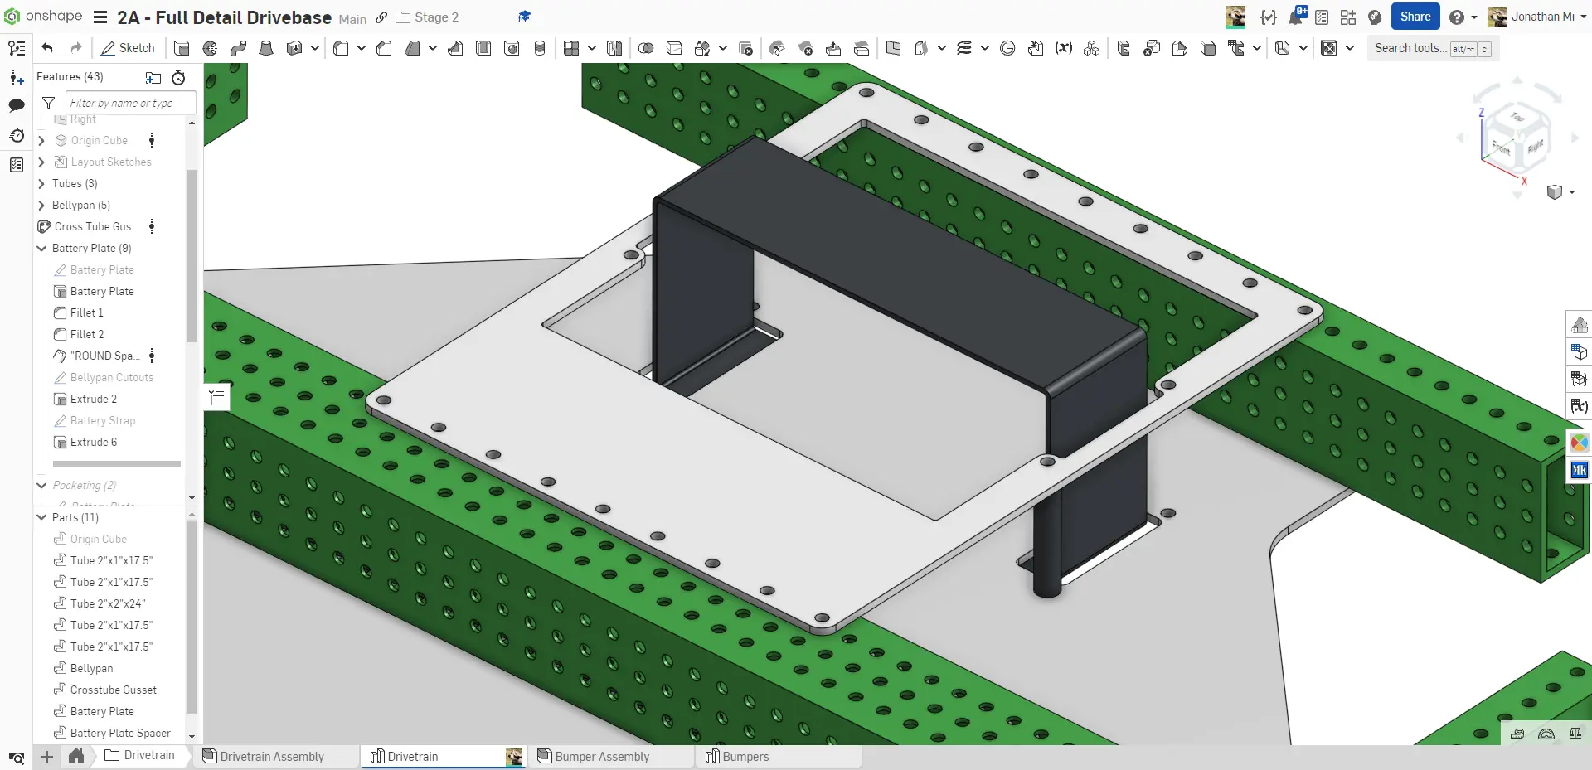The width and height of the screenshot is (1592, 770).
Task: Collapse the Parts (11) list
Action: point(41,517)
